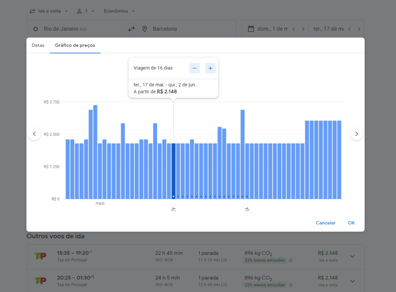Go to previous dates using left arrow
Screen dimensions: 396x292
click(x=34, y=134)
